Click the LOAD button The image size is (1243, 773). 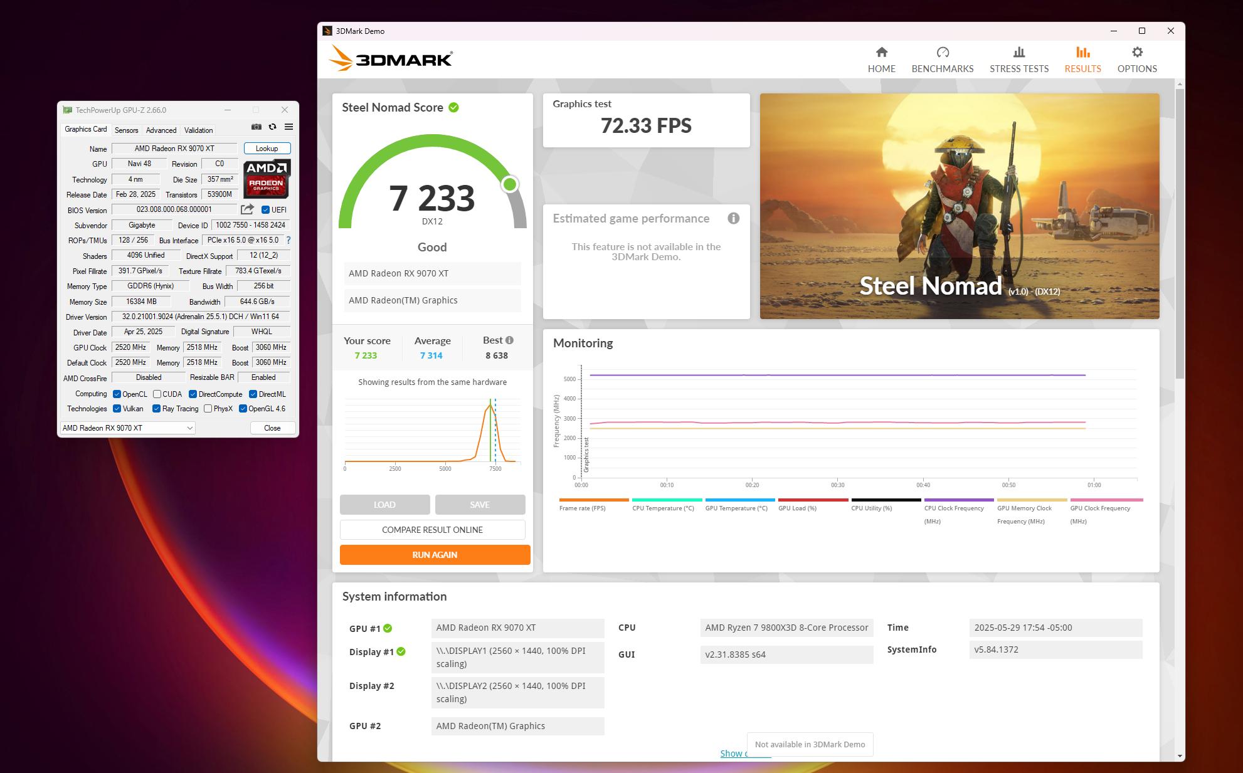tap(384, 505)
